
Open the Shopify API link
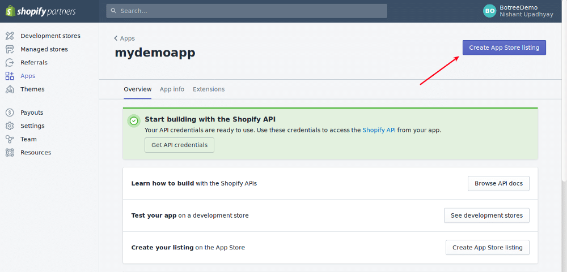point(379,130)
